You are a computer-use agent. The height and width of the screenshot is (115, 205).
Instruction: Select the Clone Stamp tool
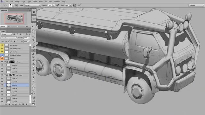click(x=34, y=54)
